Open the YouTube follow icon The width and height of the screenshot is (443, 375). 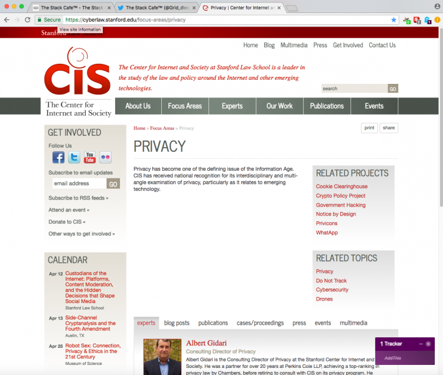(x=90, y=157)
